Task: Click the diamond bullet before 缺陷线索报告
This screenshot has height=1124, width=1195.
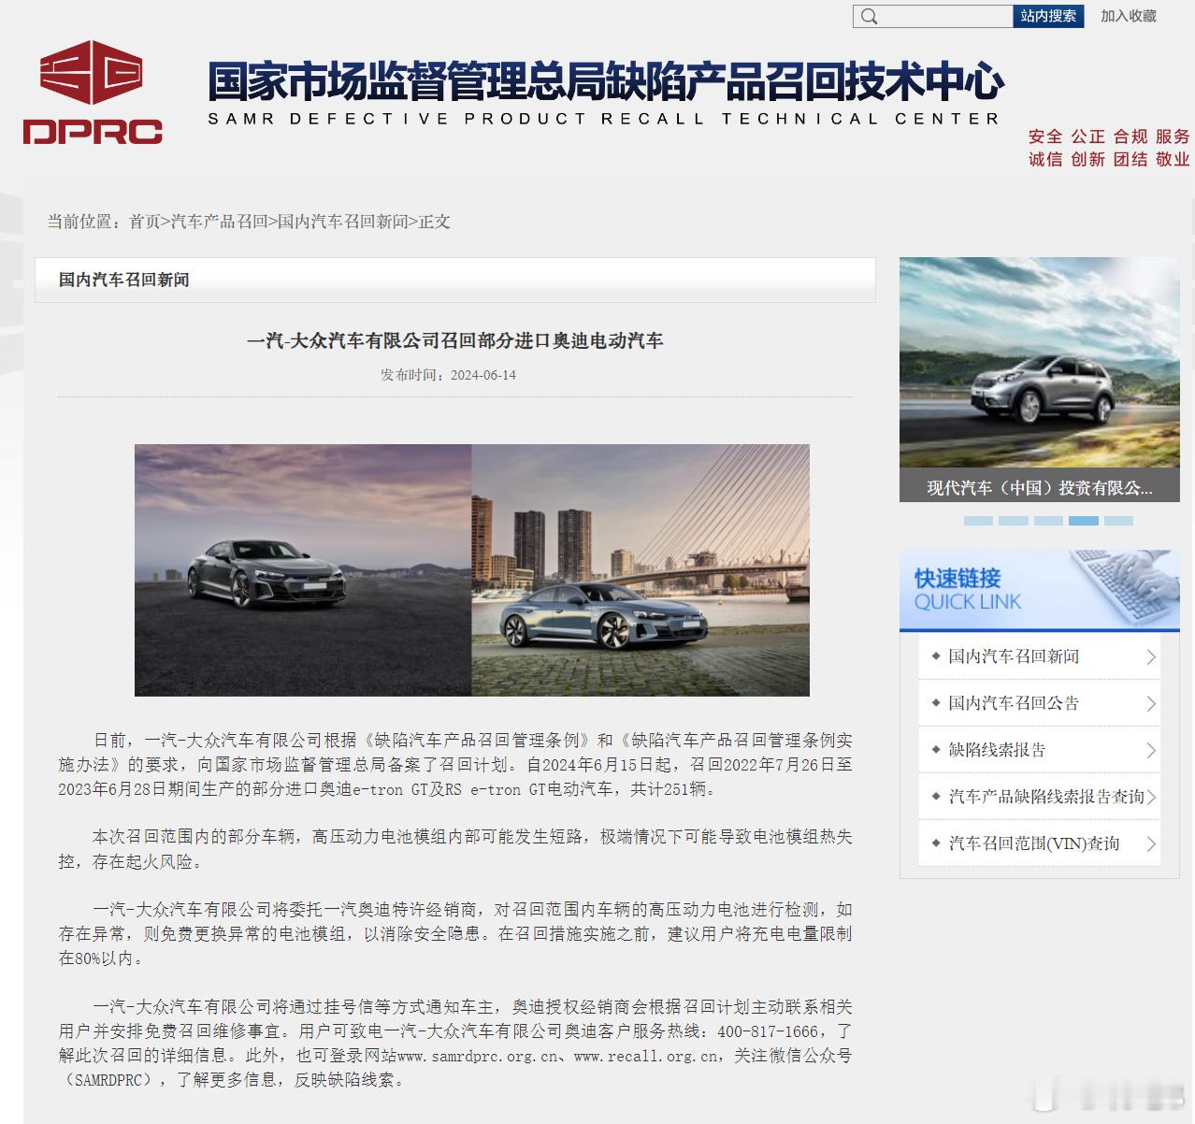Action: coord(936,750)
